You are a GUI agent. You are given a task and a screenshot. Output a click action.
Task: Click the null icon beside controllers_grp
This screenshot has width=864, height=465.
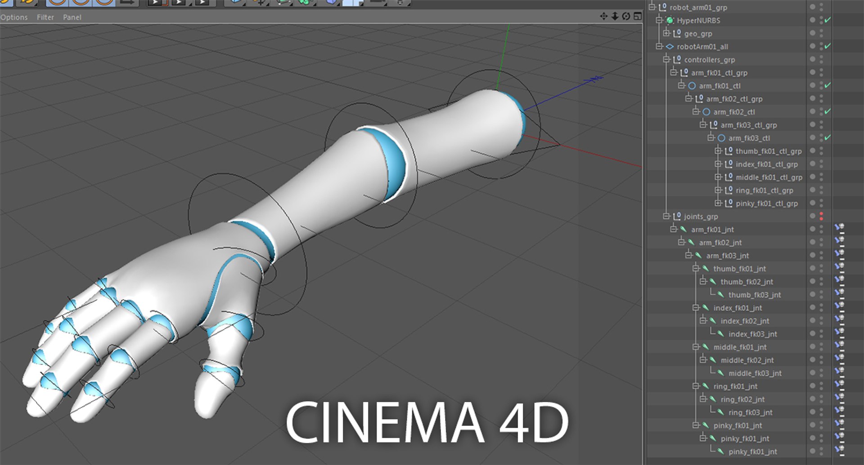pos(677,59)
